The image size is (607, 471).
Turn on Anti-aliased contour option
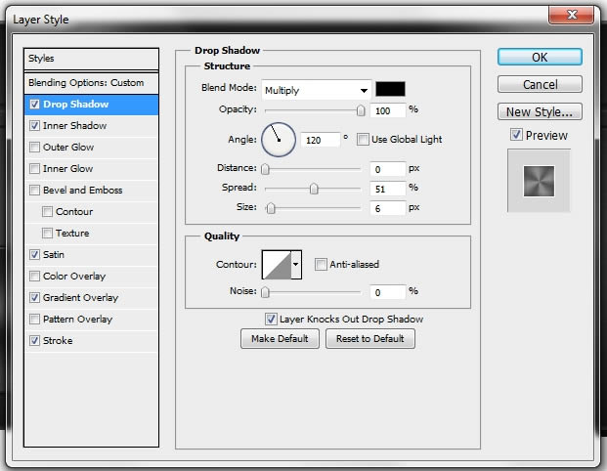(x=321, y=265)
